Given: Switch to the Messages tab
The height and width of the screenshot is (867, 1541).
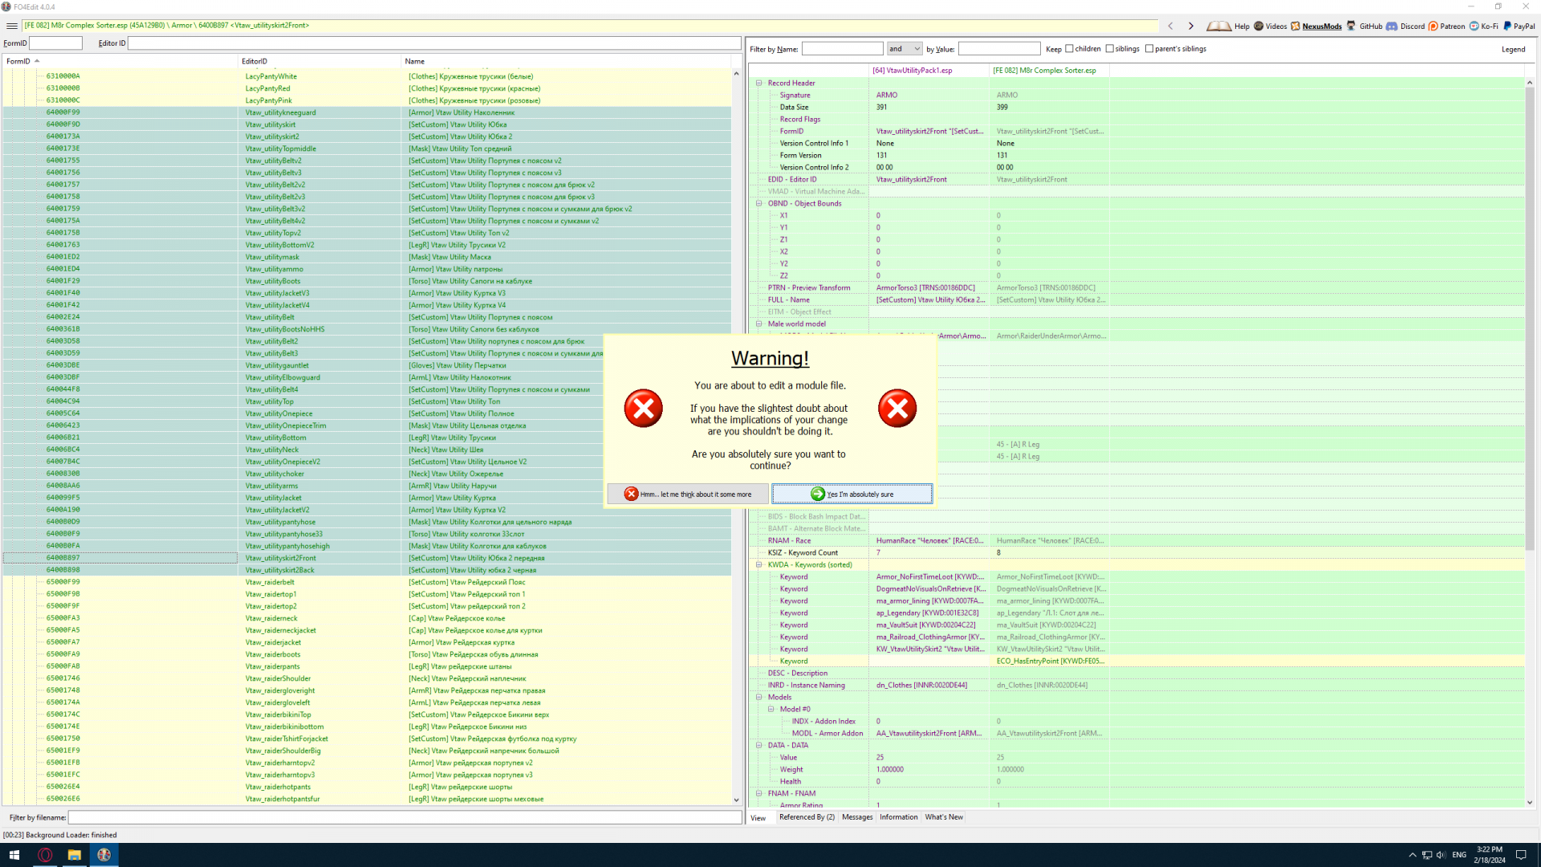Looking at the screenshot, I should click(856, 817).
